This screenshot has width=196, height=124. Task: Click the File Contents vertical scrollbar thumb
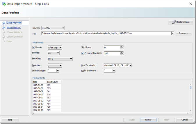pyautogui.click(x=190, y=88)
